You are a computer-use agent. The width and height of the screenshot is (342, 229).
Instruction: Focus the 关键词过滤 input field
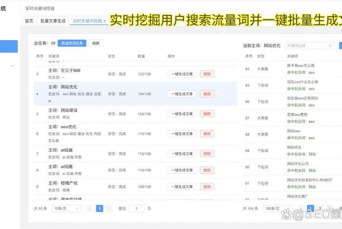[310, 45]
